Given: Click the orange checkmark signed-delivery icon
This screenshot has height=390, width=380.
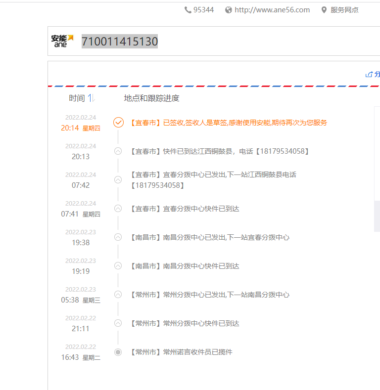Looking at the screenshot, I should click(x=118, y=123).
